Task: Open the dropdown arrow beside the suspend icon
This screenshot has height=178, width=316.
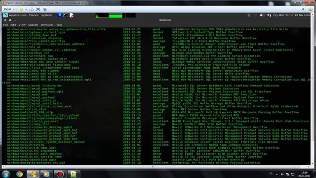Action: click(x=26, y=9)
